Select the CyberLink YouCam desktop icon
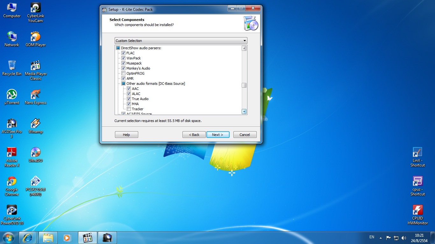Screen dimensions: 435x244 click(x=35, y=13)
